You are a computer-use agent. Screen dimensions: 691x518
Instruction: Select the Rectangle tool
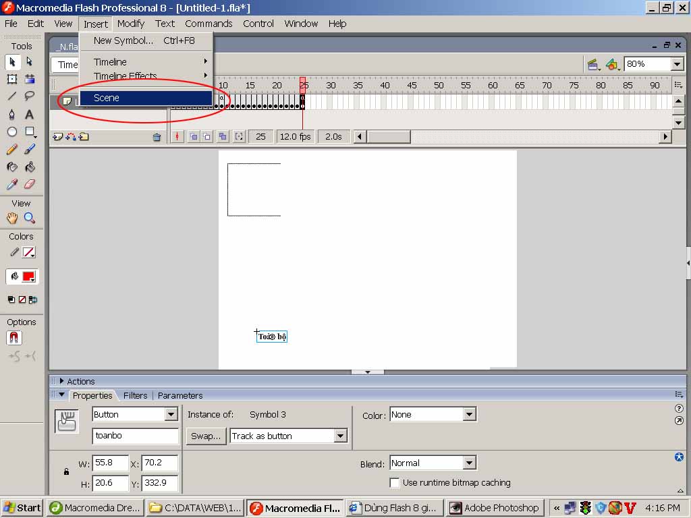(x=30, y=132)
